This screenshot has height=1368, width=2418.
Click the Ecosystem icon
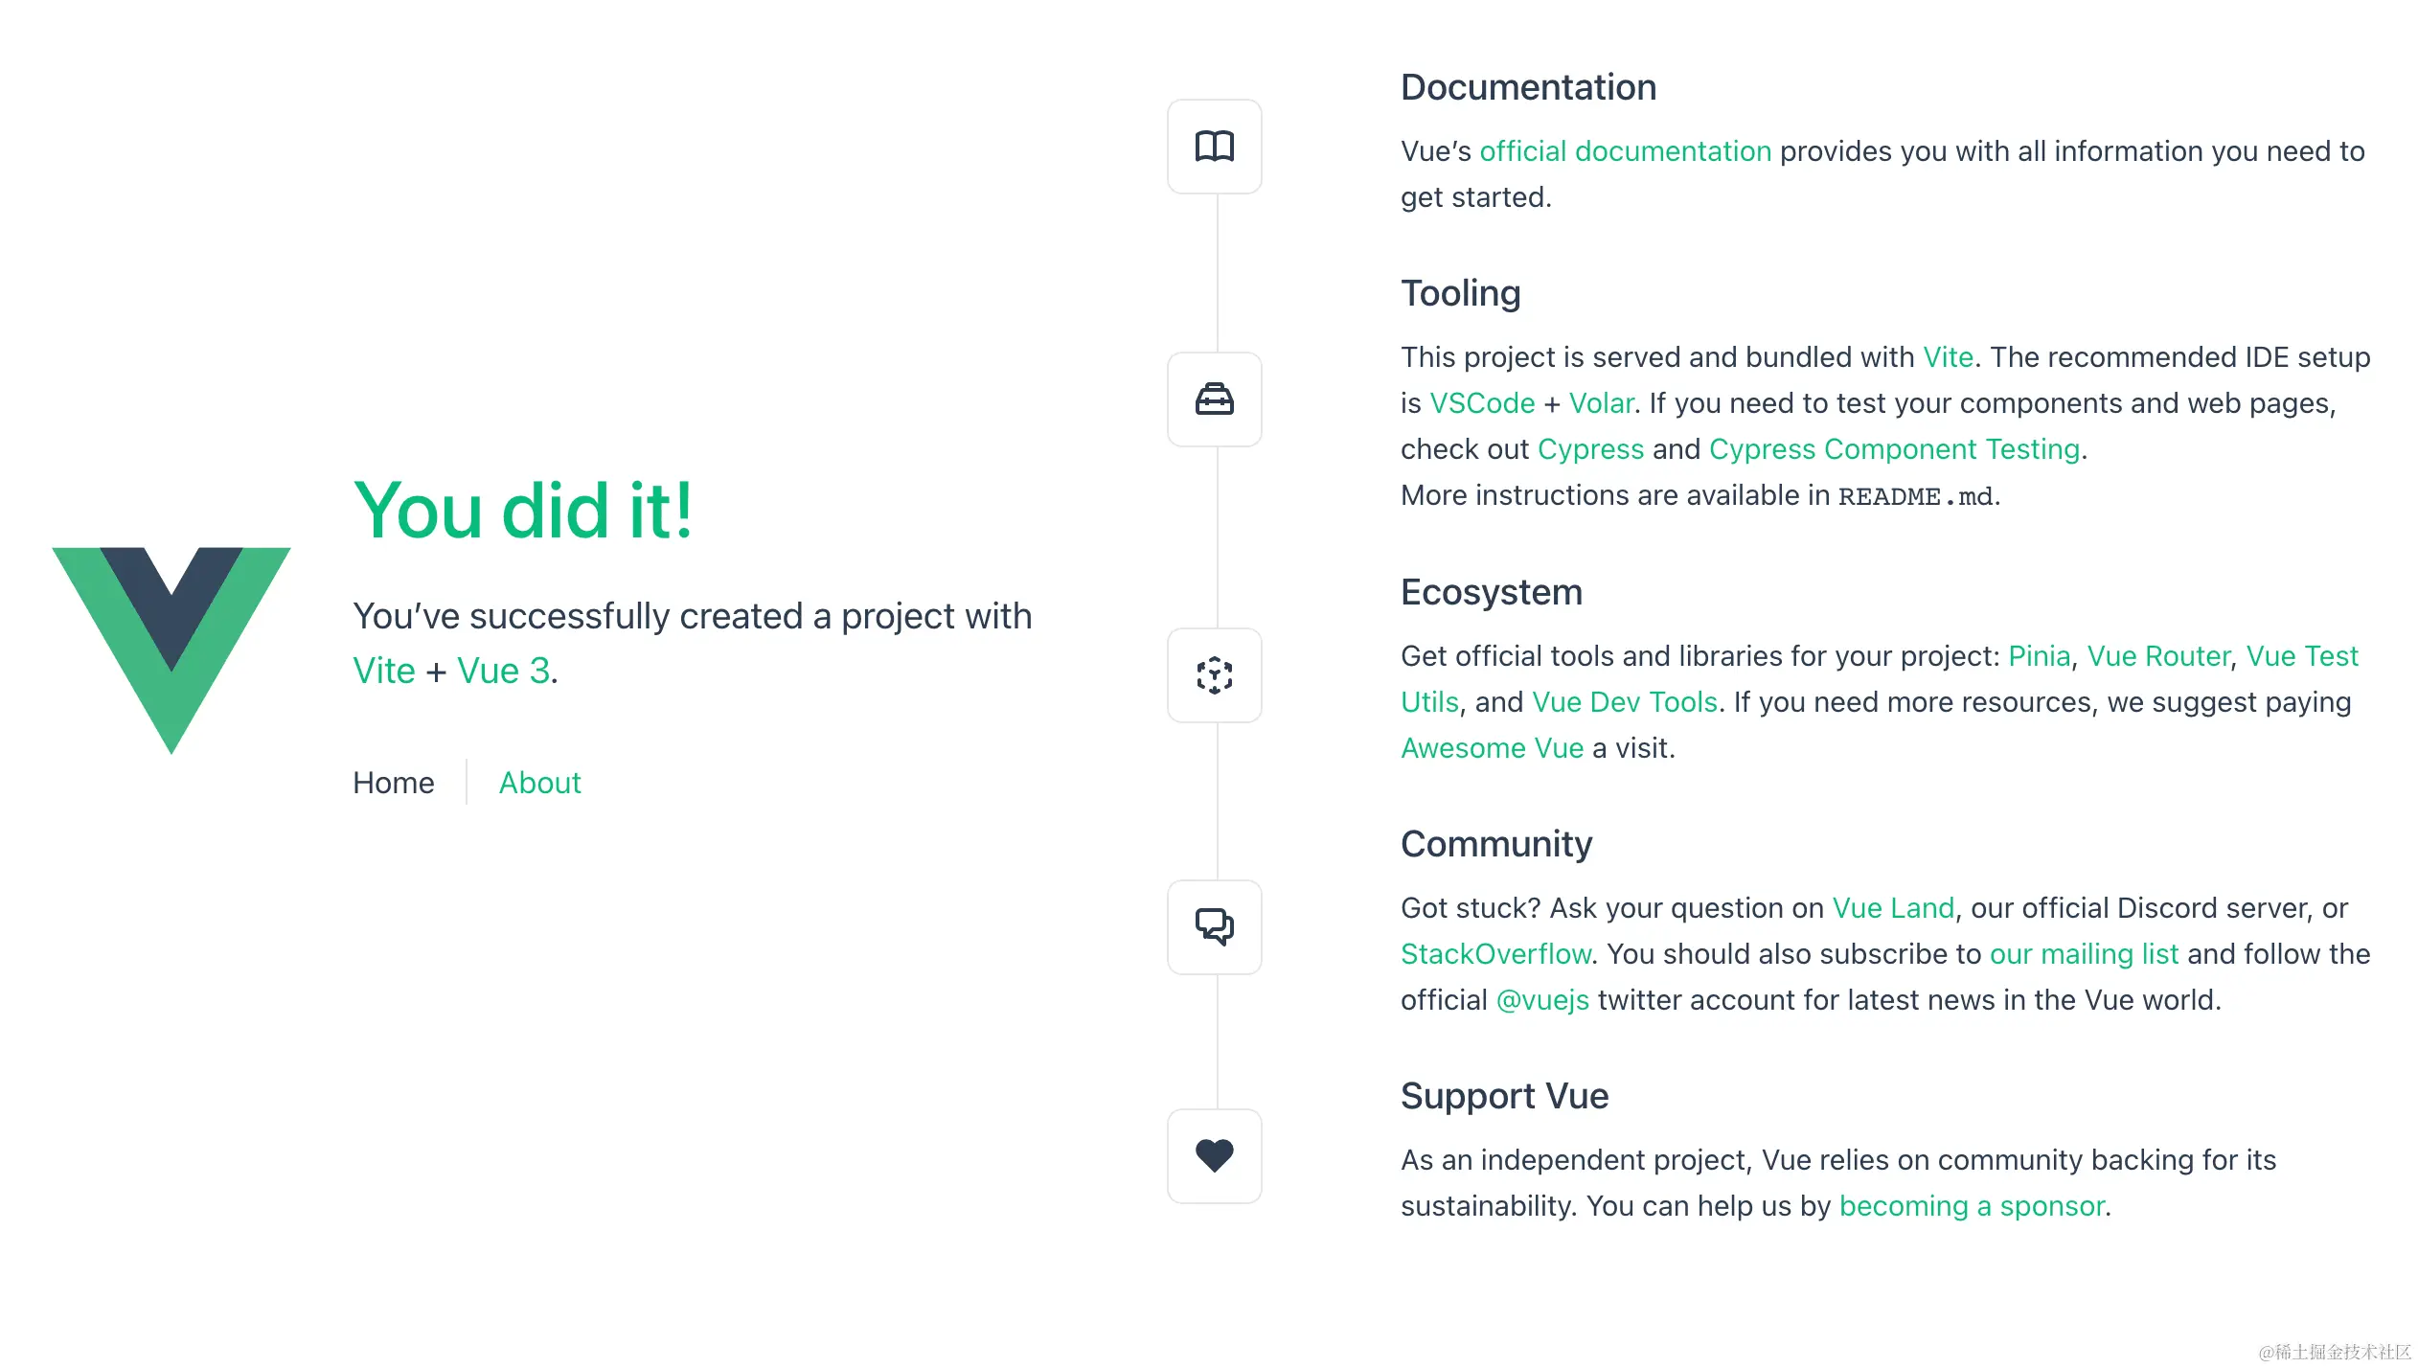click(1214, 676)
